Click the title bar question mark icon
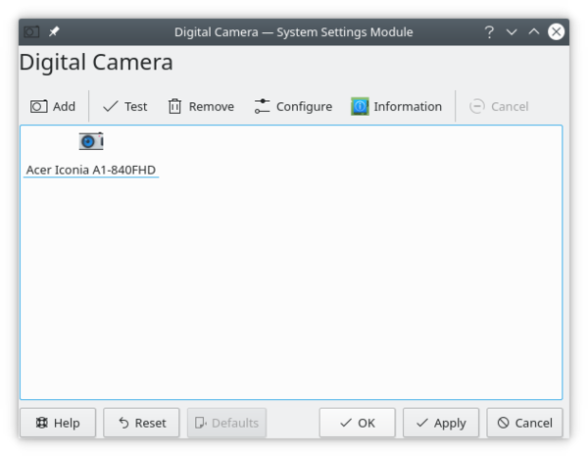The width and height of the screenshot is (588, 457). (489, 31)
